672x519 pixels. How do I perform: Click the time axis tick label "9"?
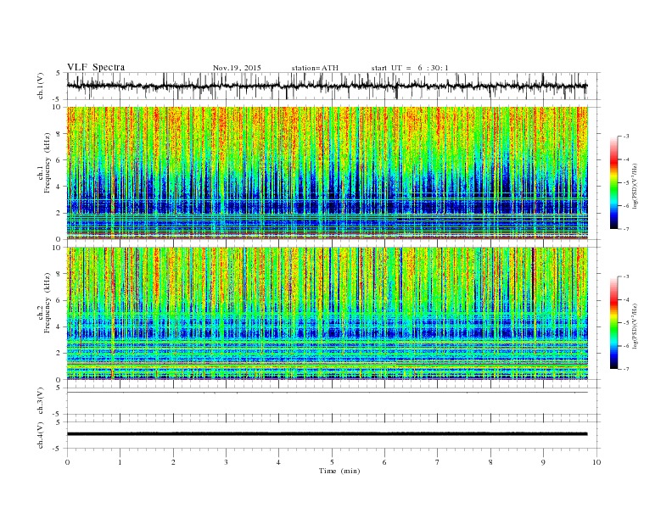click(x=543, y=462)
